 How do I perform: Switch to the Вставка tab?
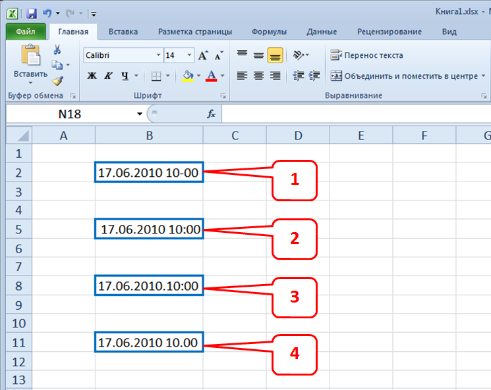(x=123, y=32)
